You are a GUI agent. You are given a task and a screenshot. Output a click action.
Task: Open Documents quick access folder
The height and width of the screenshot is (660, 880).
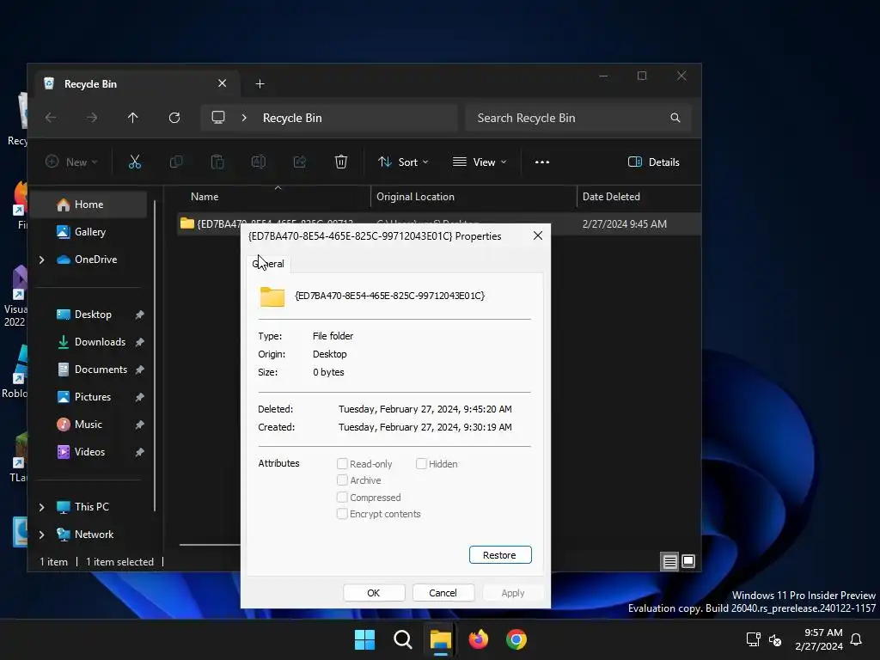pos(101,370)
